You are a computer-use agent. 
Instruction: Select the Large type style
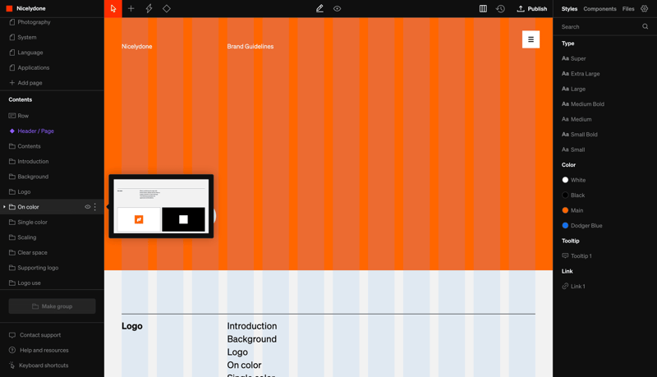pyautogui.click(x=573, y=89)
